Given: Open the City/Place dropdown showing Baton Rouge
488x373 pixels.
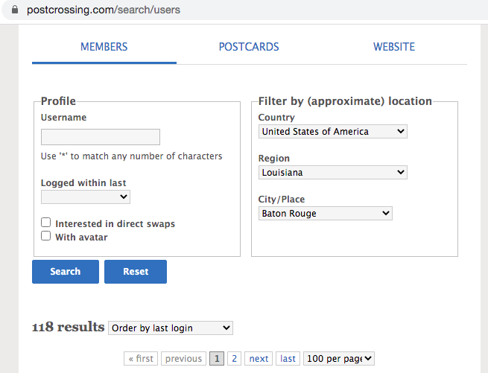Looking at the screenshot, I should (326, 214).
